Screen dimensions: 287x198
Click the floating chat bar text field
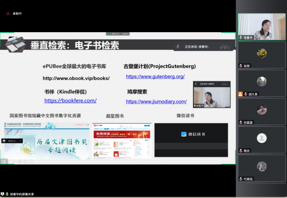point(12,141)
